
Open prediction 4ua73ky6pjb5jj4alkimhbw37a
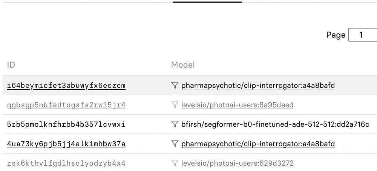coord(66,144)
